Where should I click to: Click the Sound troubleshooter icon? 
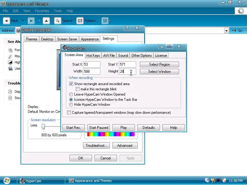coord(10,98)
